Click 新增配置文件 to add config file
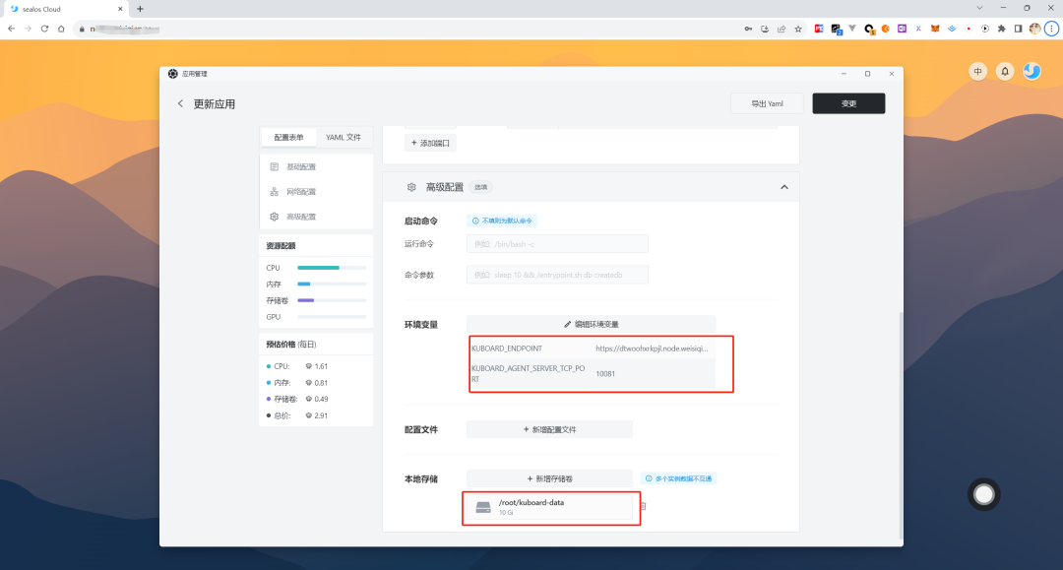Viewport: 1063px width, 570px height. pyautogui.click(x=550, y=429)
